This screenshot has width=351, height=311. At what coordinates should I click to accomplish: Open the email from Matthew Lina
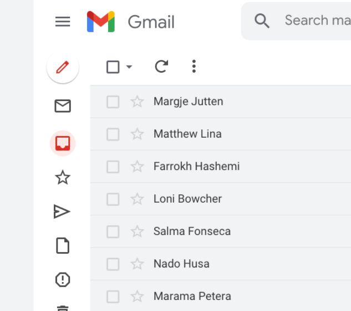(x=221, y=134)
